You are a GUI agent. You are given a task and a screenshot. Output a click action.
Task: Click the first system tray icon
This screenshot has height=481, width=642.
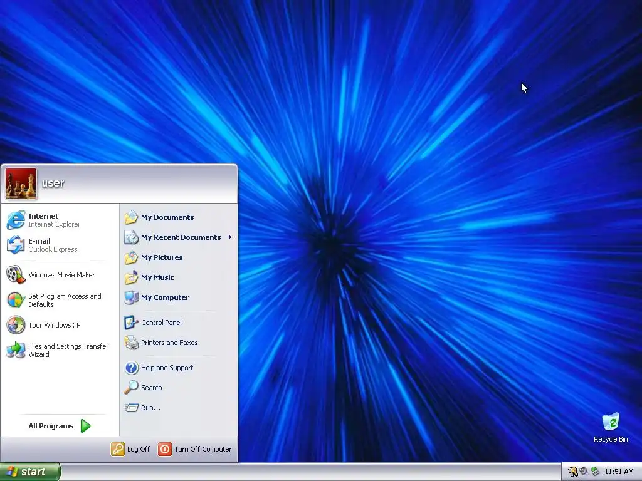click(x=573, y=472)
